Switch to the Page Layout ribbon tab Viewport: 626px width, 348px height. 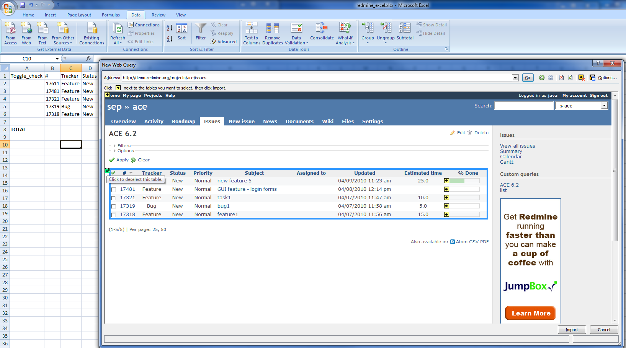point(79,15)
